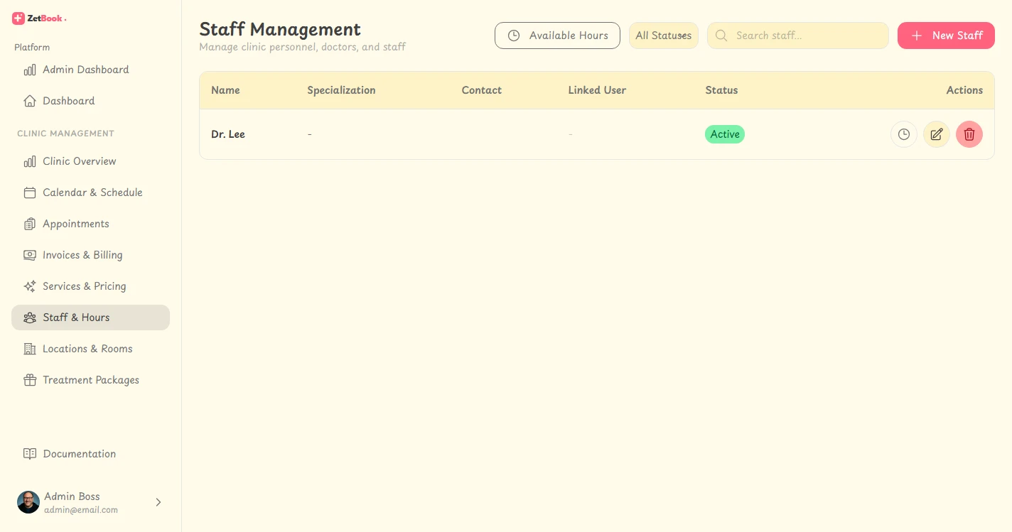Expand the Admin Boss account menu chevron

(158, 502)
